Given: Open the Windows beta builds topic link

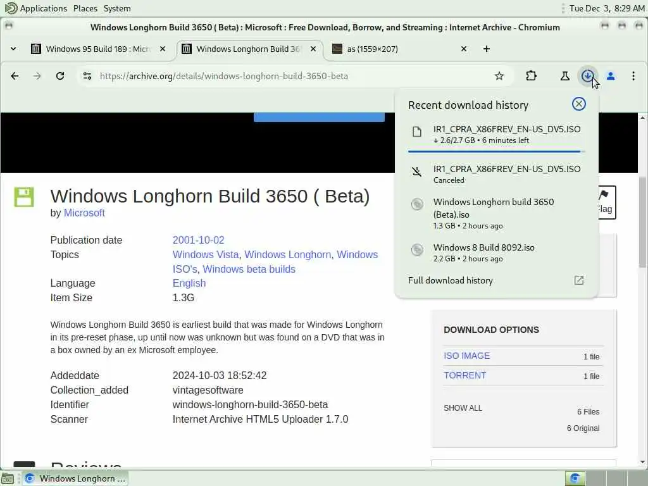Looking at the screenshot, I should [249, 269].
